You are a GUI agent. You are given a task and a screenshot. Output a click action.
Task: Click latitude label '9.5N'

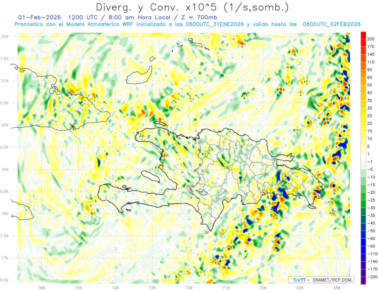point(4,147)
